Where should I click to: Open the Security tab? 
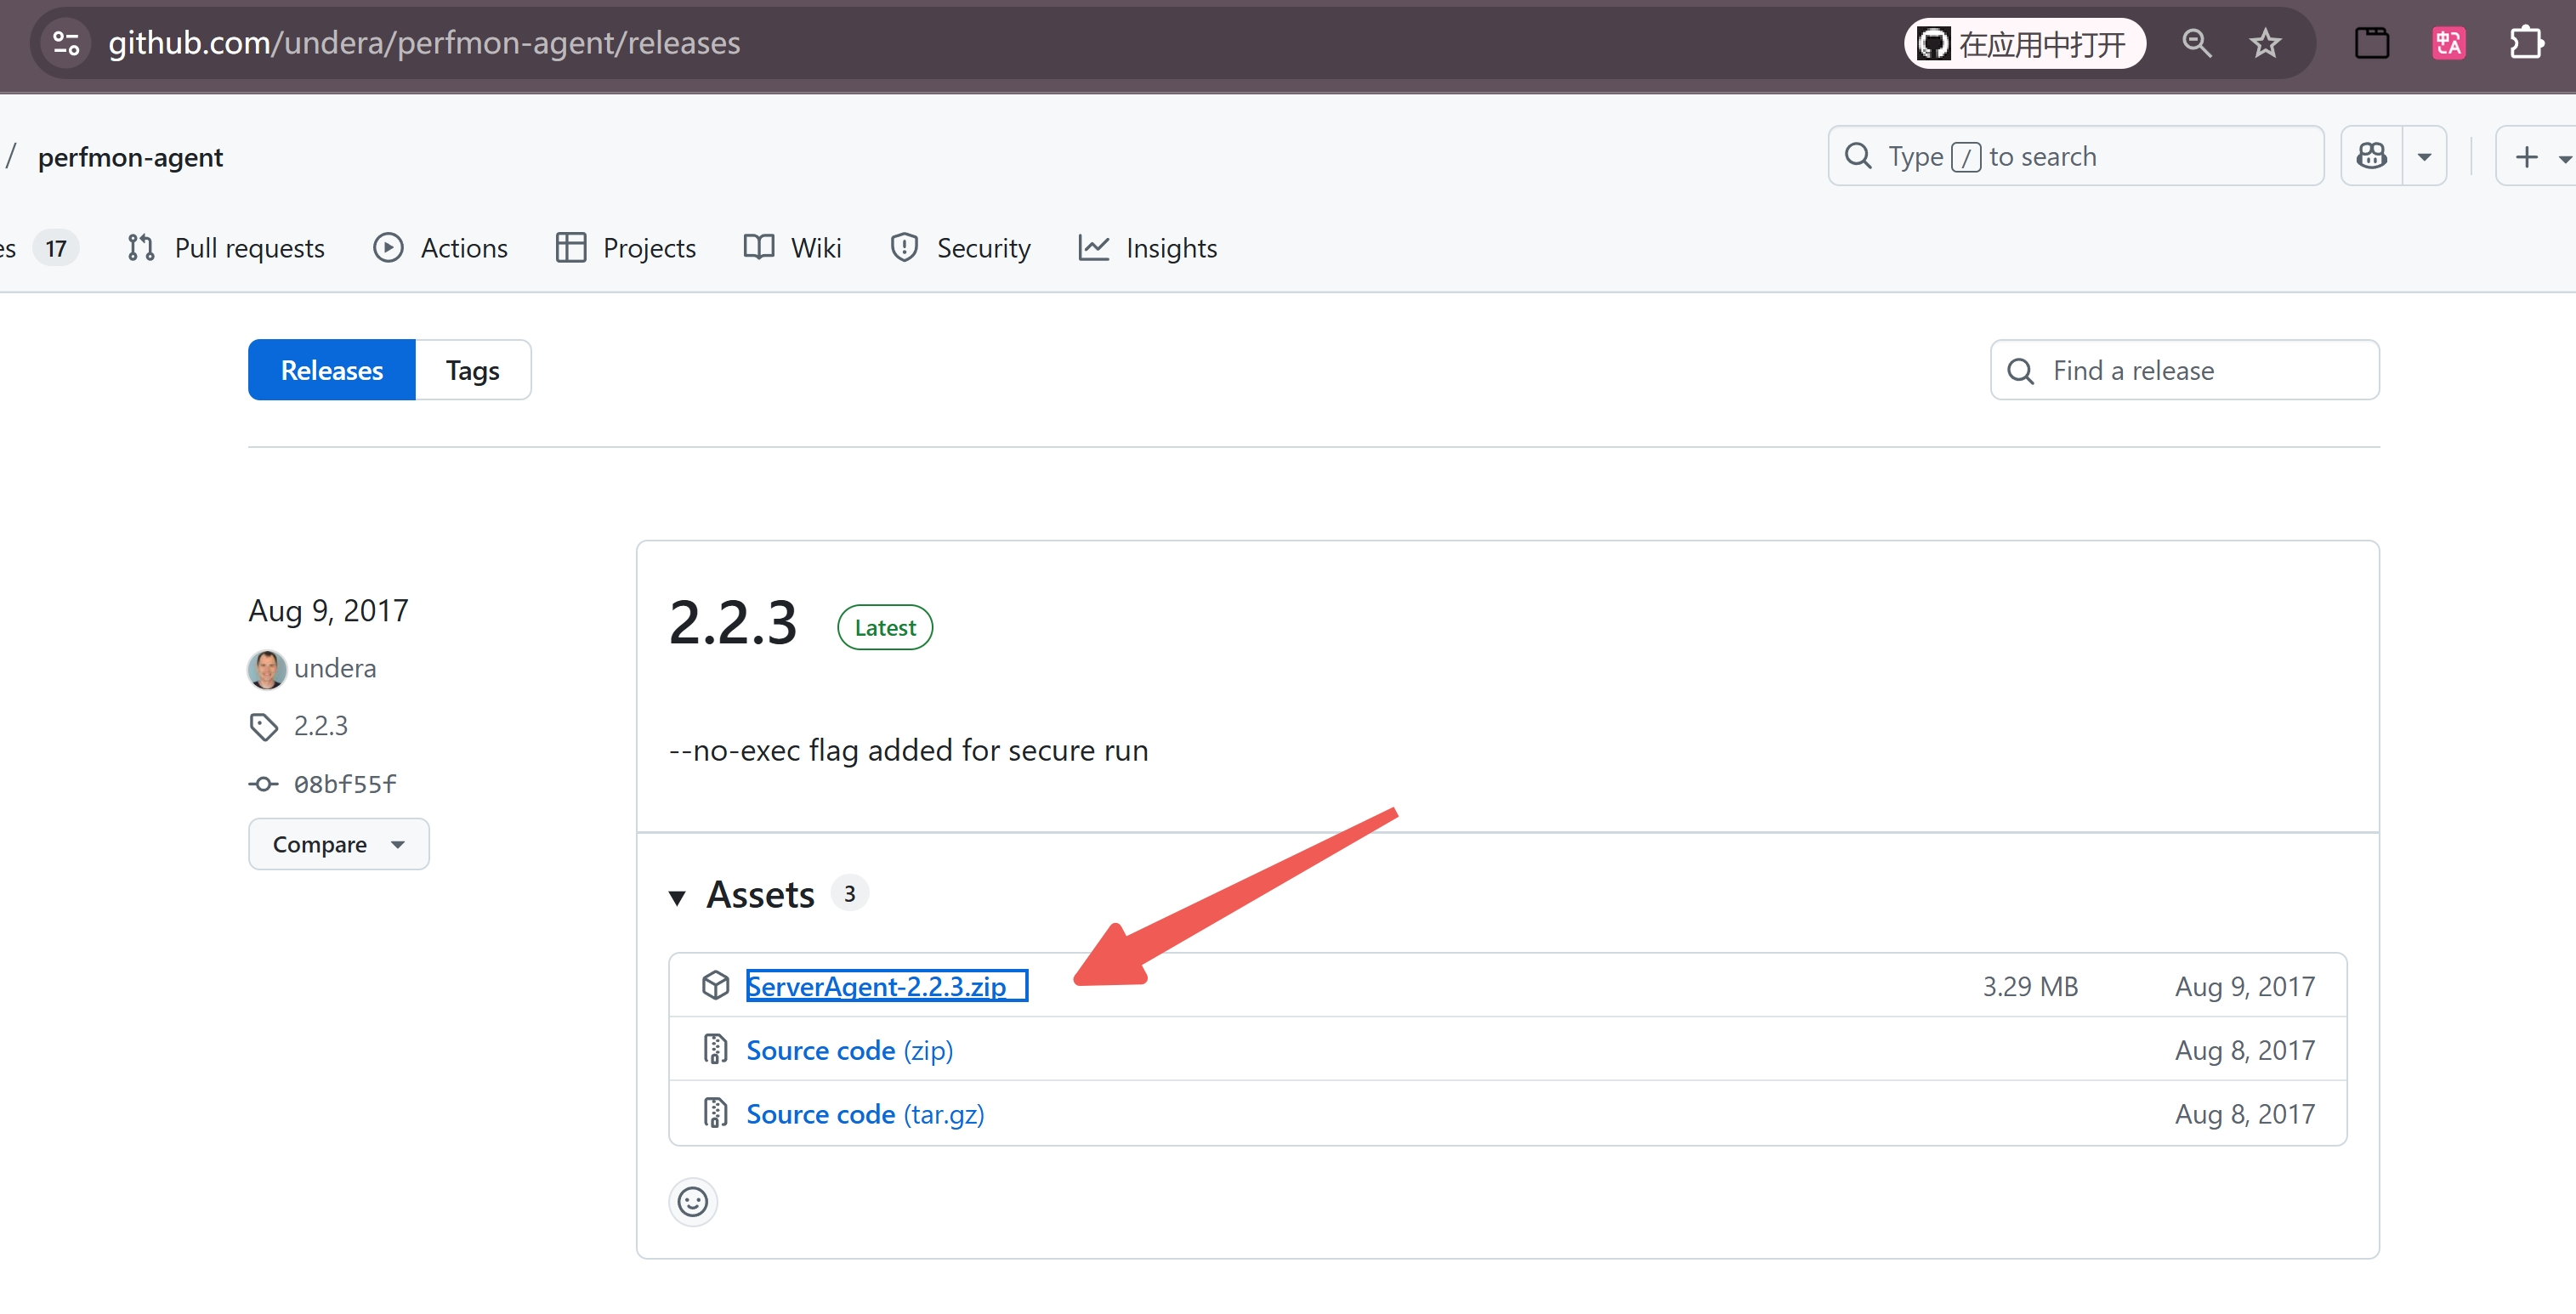pyautogui.click(x=960, y=248)
